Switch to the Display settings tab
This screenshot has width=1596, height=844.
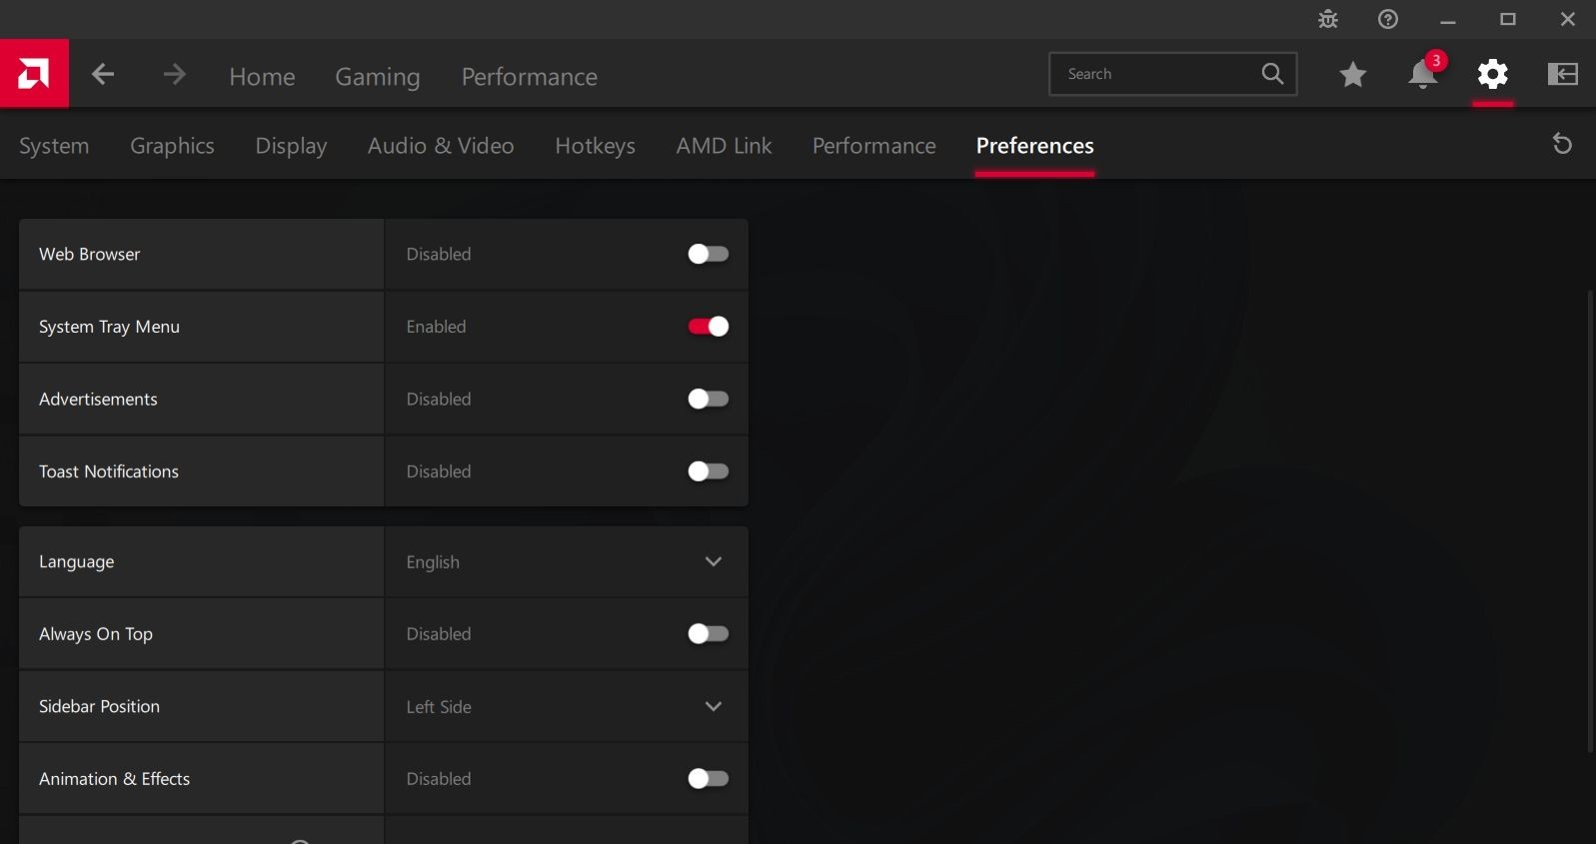(291, 146)
